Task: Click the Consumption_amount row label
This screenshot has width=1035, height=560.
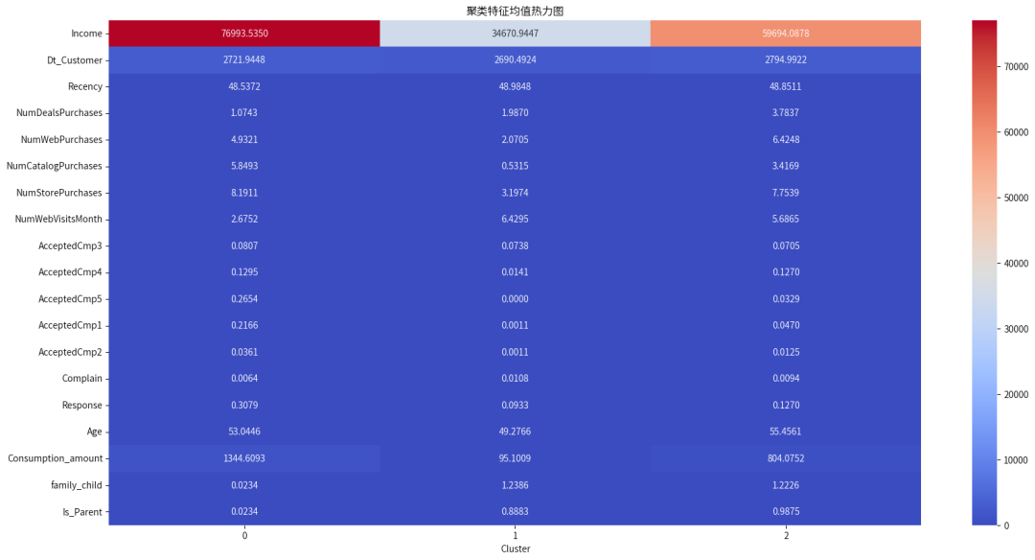Action: tap(56, 458)
